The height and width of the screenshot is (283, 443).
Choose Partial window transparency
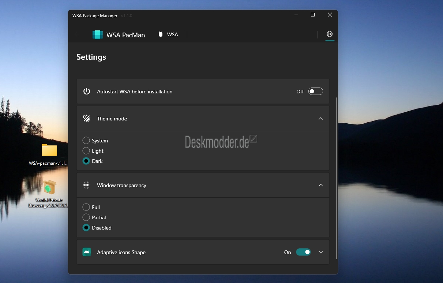[86, 217]
